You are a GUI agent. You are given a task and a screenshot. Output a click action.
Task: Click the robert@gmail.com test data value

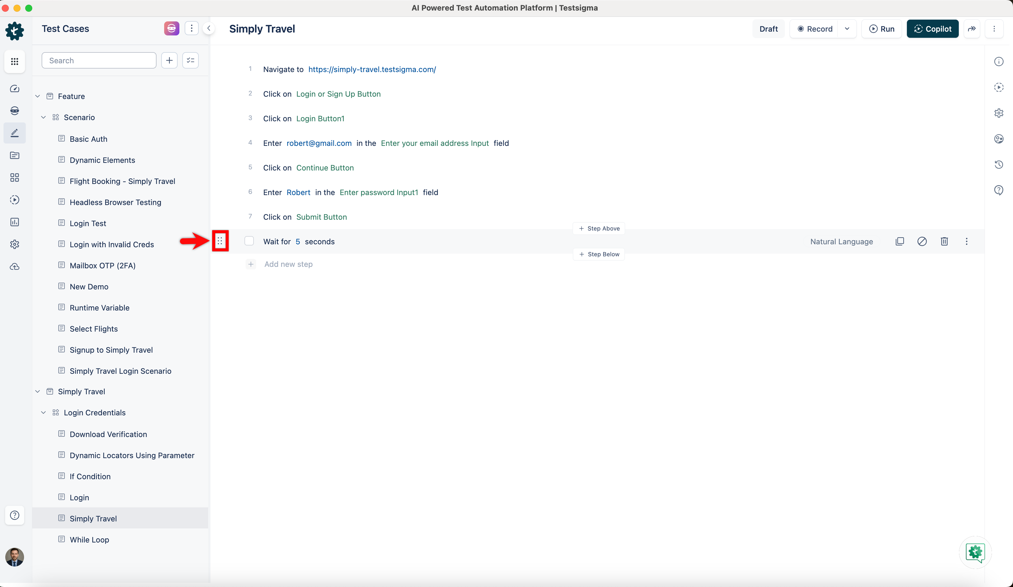coord(319,143)
